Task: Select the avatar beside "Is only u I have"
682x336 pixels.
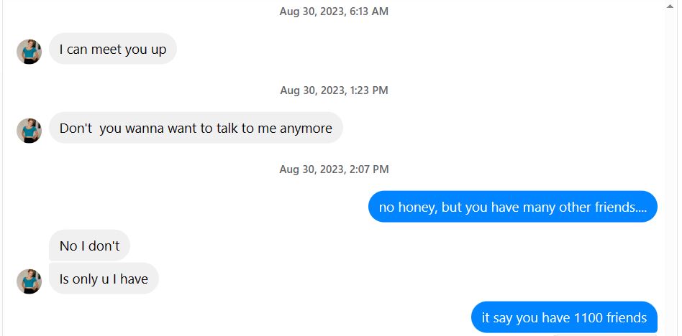Action: 29,281
